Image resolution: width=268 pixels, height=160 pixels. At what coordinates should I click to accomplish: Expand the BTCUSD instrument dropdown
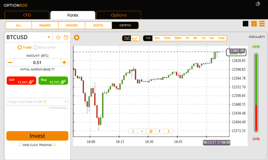(49, 37)
